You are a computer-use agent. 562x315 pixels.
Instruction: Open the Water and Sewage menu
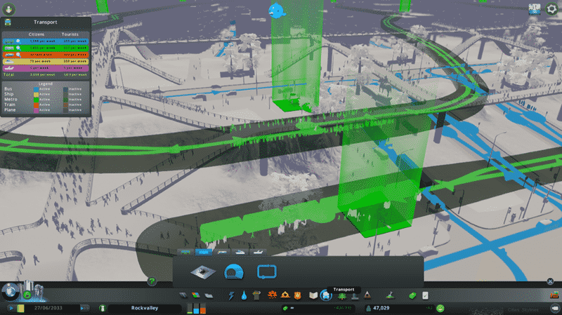click(x=244, y=295)
